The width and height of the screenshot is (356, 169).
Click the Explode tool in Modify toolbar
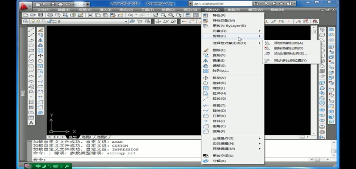coord(40,112)
